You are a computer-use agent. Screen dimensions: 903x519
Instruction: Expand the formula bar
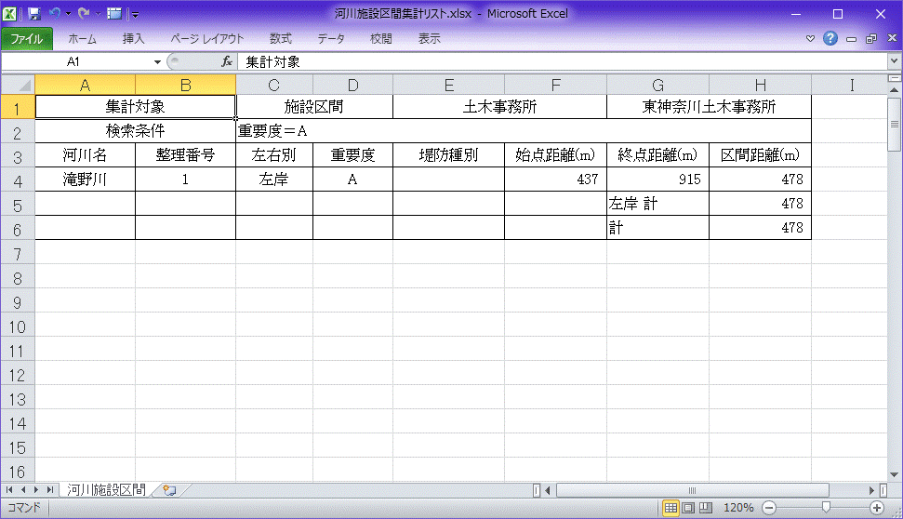point(894,61)
